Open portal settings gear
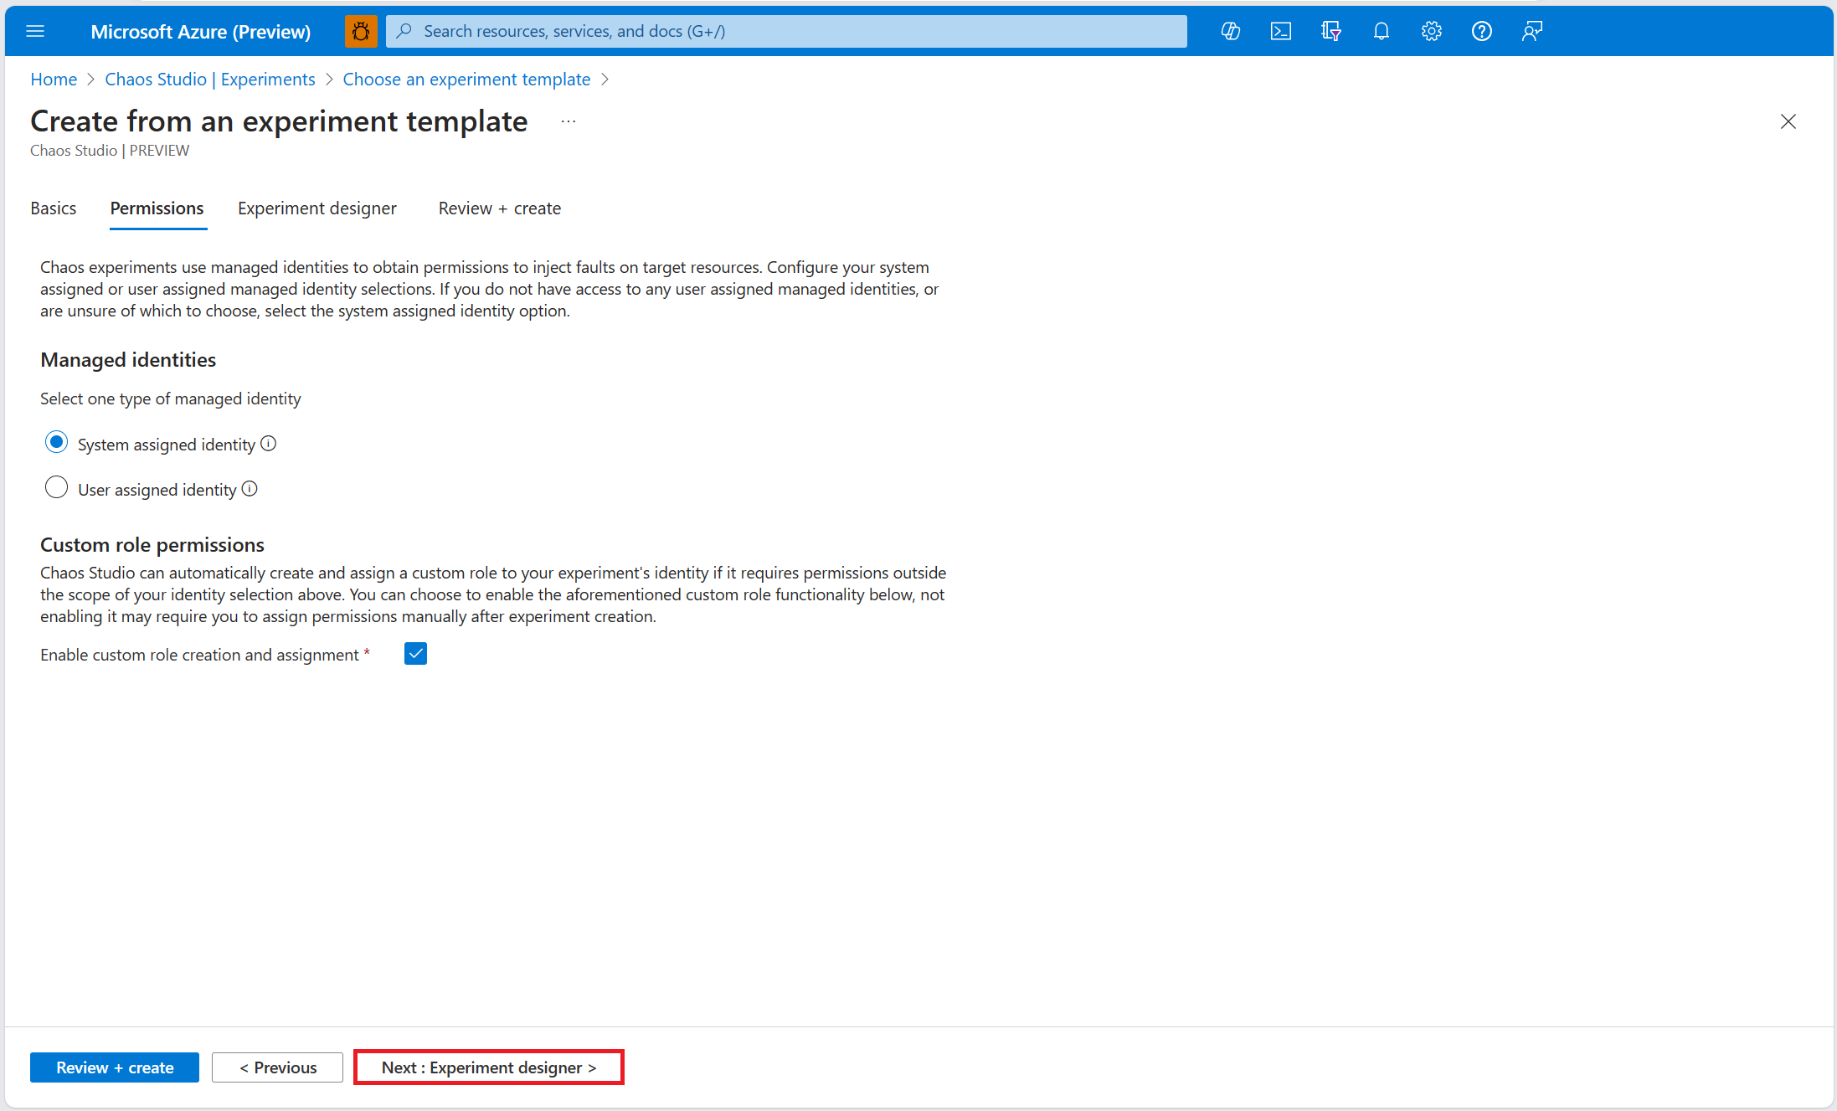This screenshot has height=1111, width=1837. (x=1431, y=31)
